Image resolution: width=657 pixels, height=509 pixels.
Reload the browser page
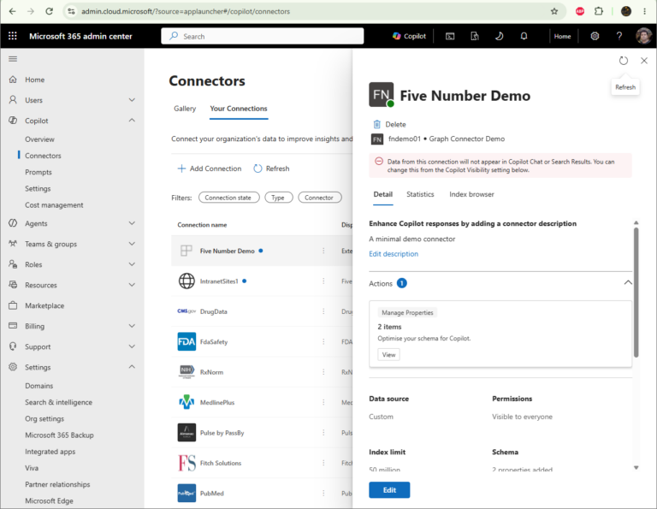coord(49,11)
